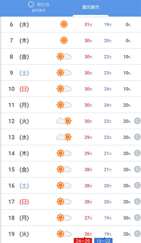
Task: Open the forecast row for 10 (日)
Action: click(71, 89)
